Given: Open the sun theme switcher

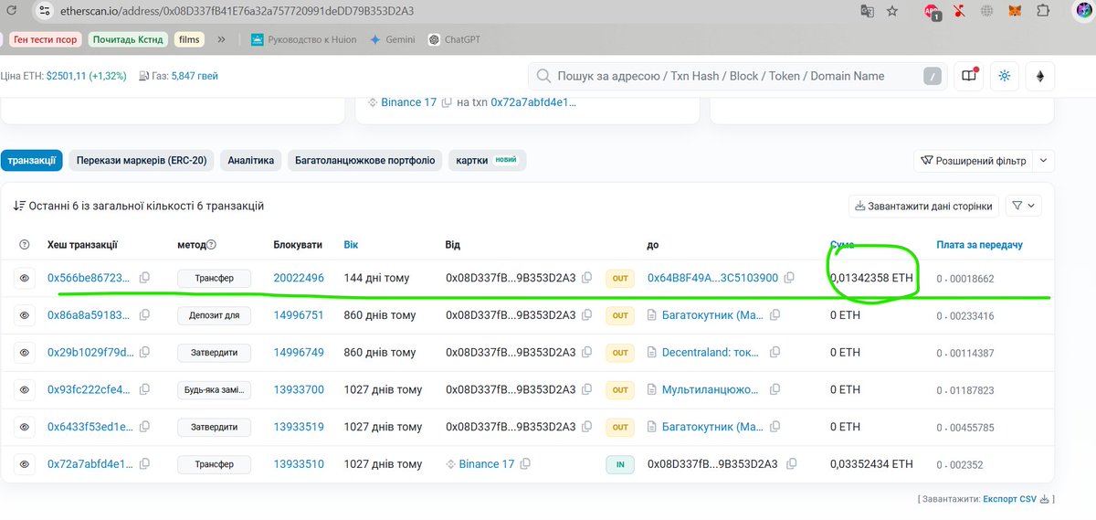Looking at the screenshot, I should [1005, 76].
